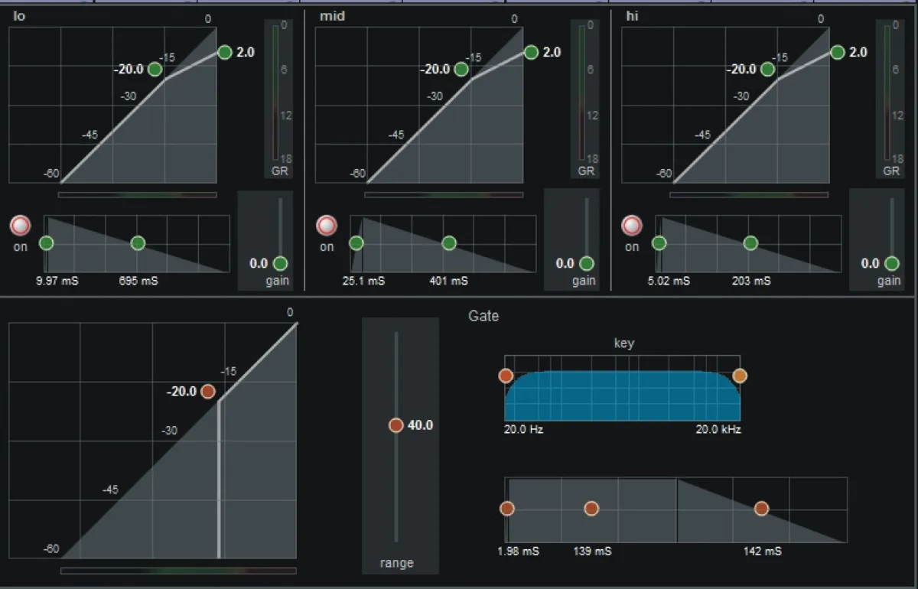
Task: Select lo band ratio handle at 2.0
Action: pyautogui.click(x=225, y=52)
